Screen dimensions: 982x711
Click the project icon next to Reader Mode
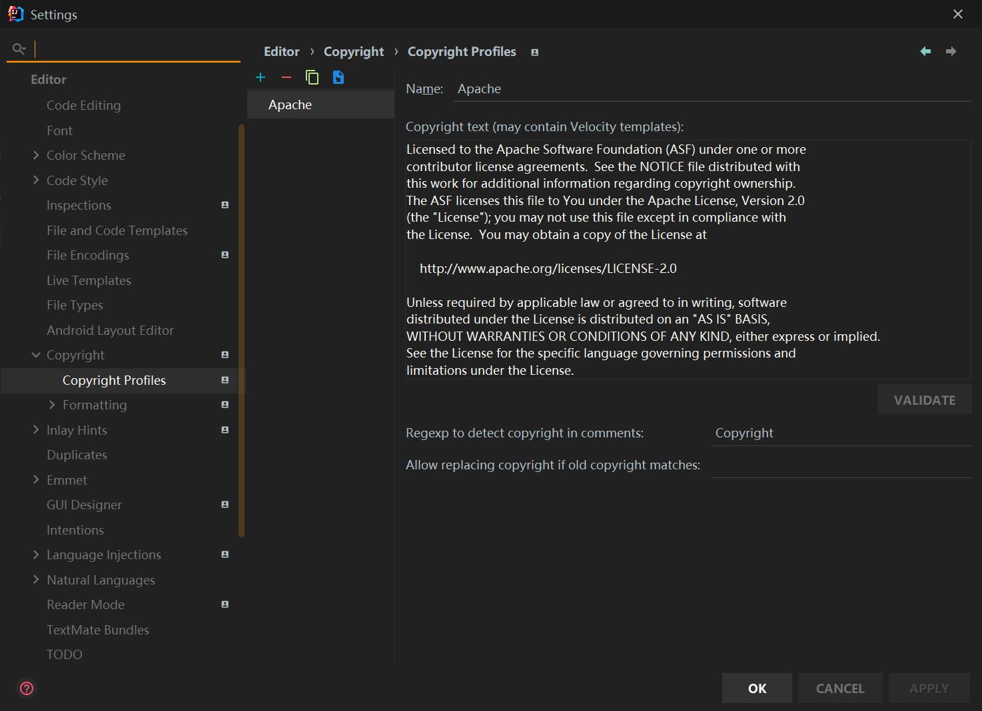(225, 604)
